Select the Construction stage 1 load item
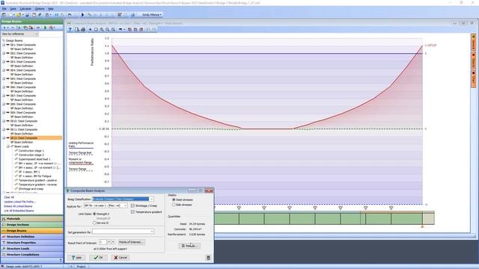Viewport: 479px width, 269px height. (x=31, y=151)
